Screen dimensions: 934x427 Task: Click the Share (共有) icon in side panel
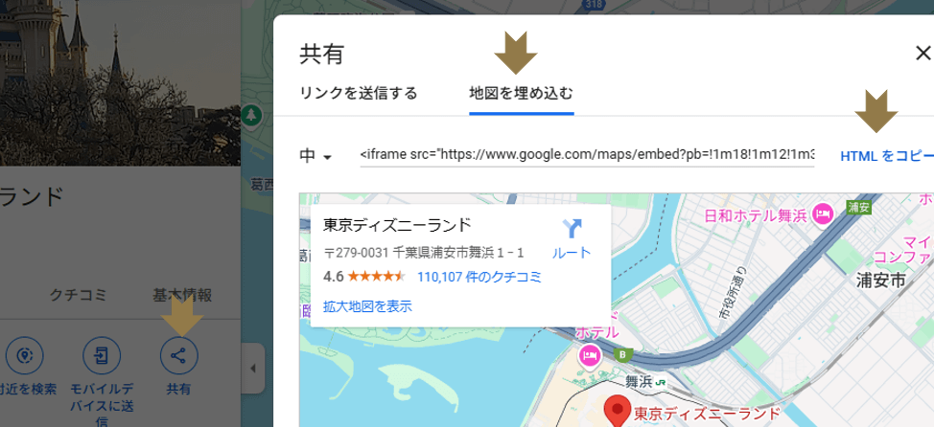coord(178,355)
